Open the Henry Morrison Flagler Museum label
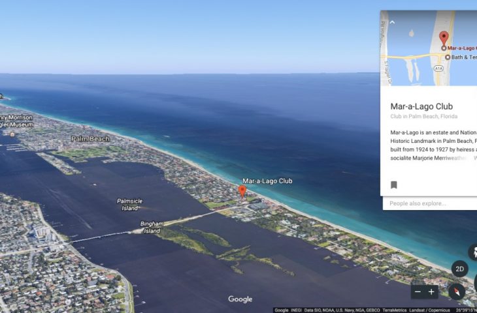 coord(16,121)
